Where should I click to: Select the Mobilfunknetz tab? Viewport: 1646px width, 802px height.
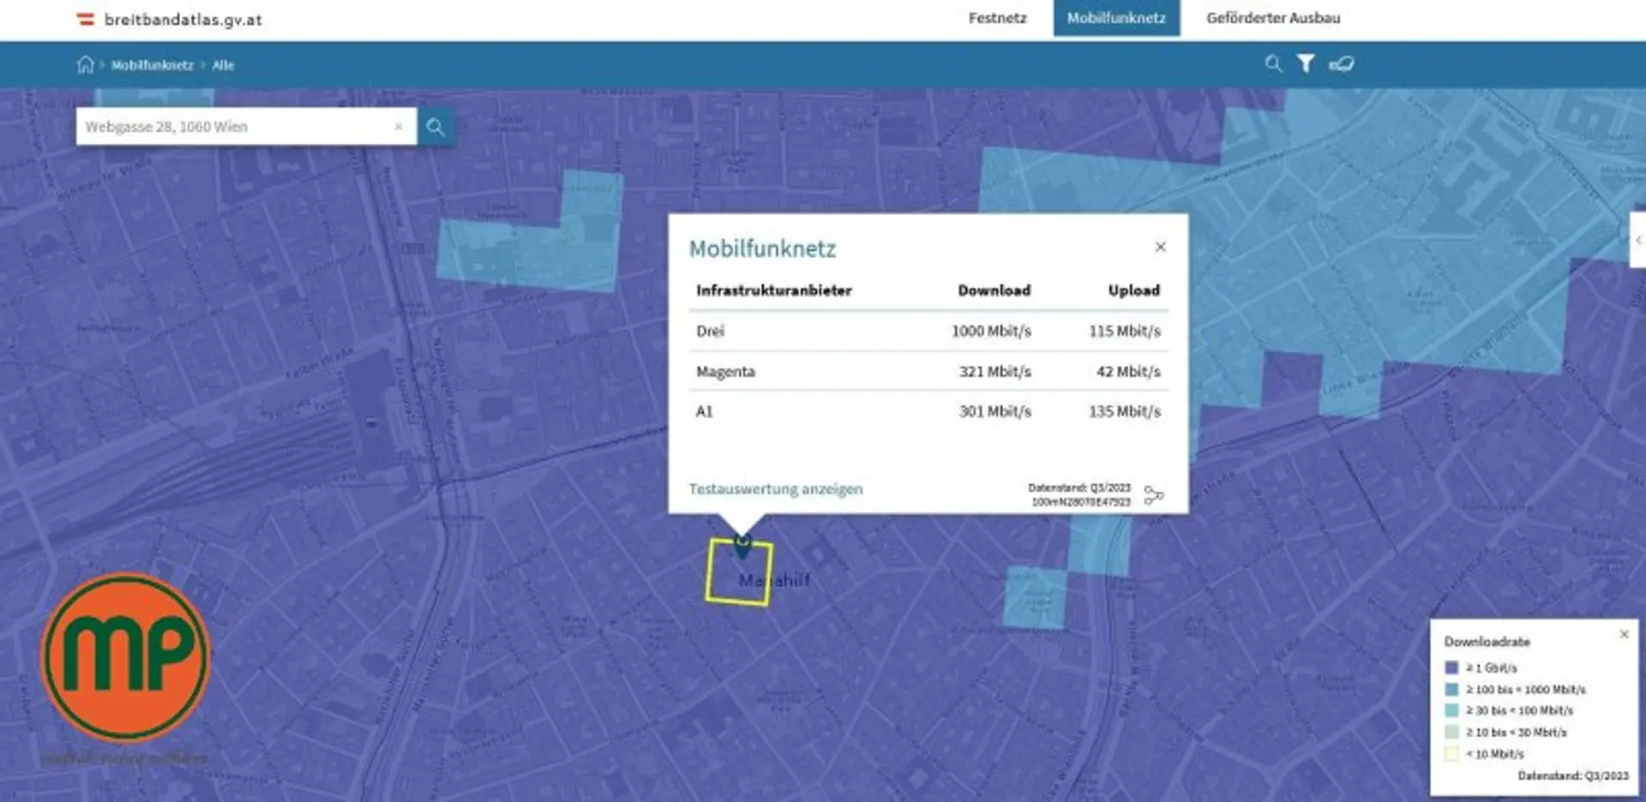[x=1116, y=18]
